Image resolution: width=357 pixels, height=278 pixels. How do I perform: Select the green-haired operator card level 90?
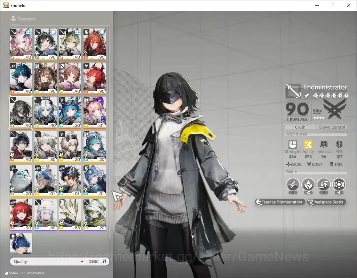[x=70, y=44]
